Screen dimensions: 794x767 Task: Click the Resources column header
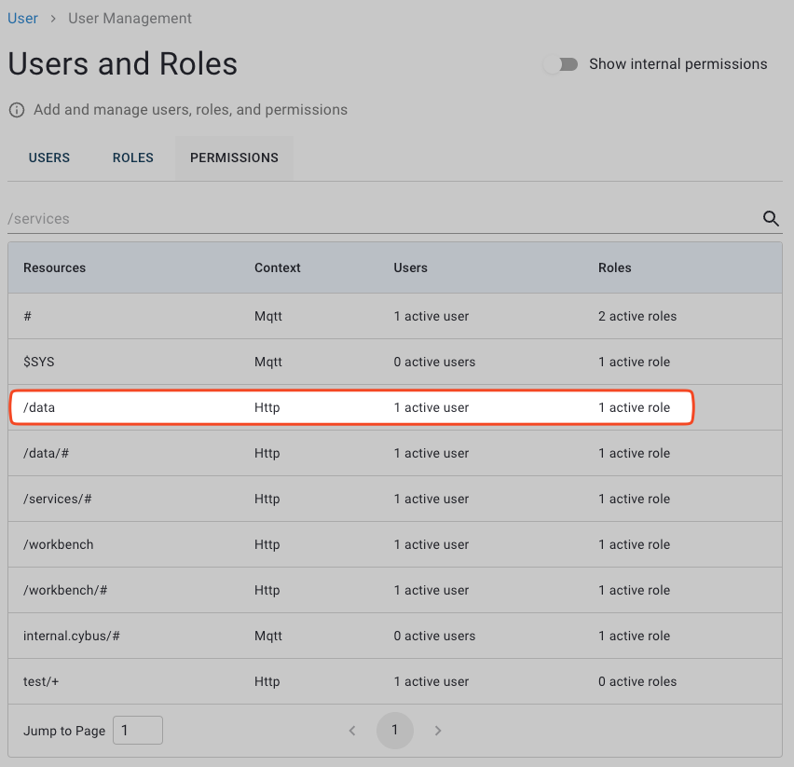(54, 267)
